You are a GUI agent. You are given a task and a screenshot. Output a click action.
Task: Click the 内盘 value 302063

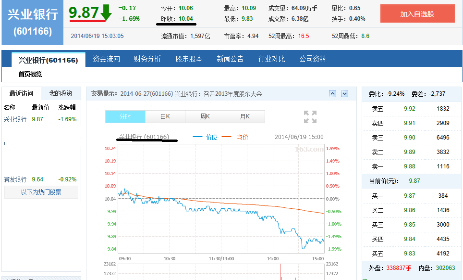(x=446, y=268)
